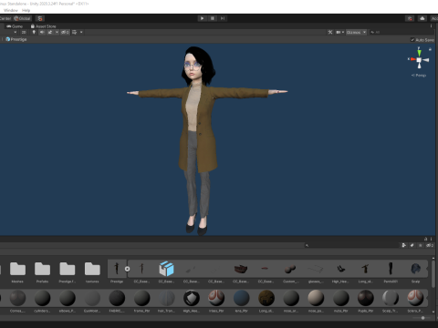Click the Pause button

point(213,18)
